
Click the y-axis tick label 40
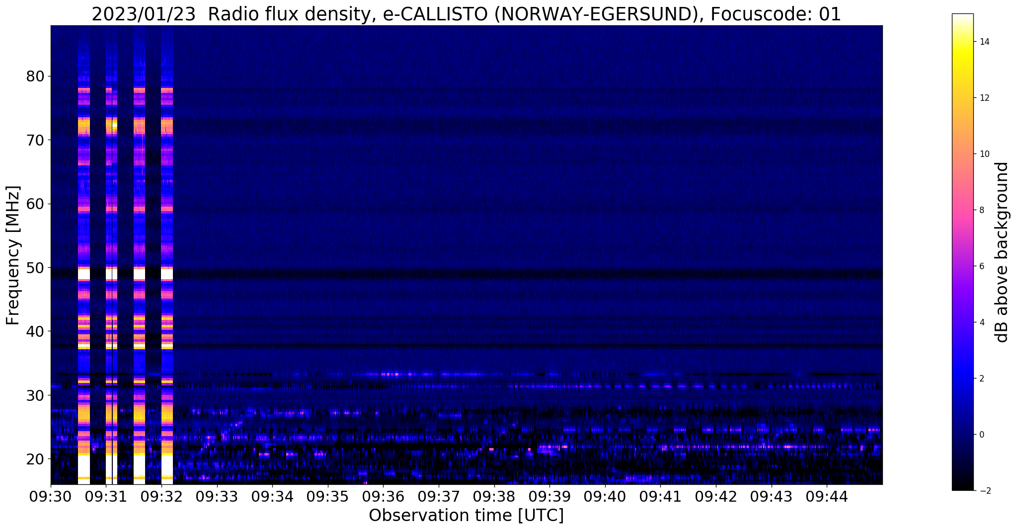pos(35,331)
